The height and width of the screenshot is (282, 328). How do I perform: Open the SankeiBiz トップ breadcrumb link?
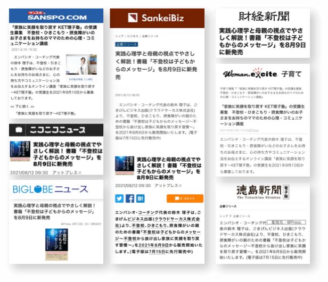point(118,36)
